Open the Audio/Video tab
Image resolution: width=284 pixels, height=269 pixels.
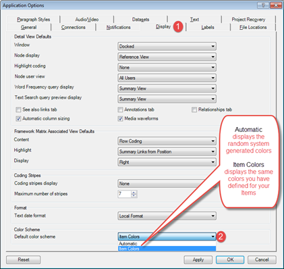pos(87,20)
